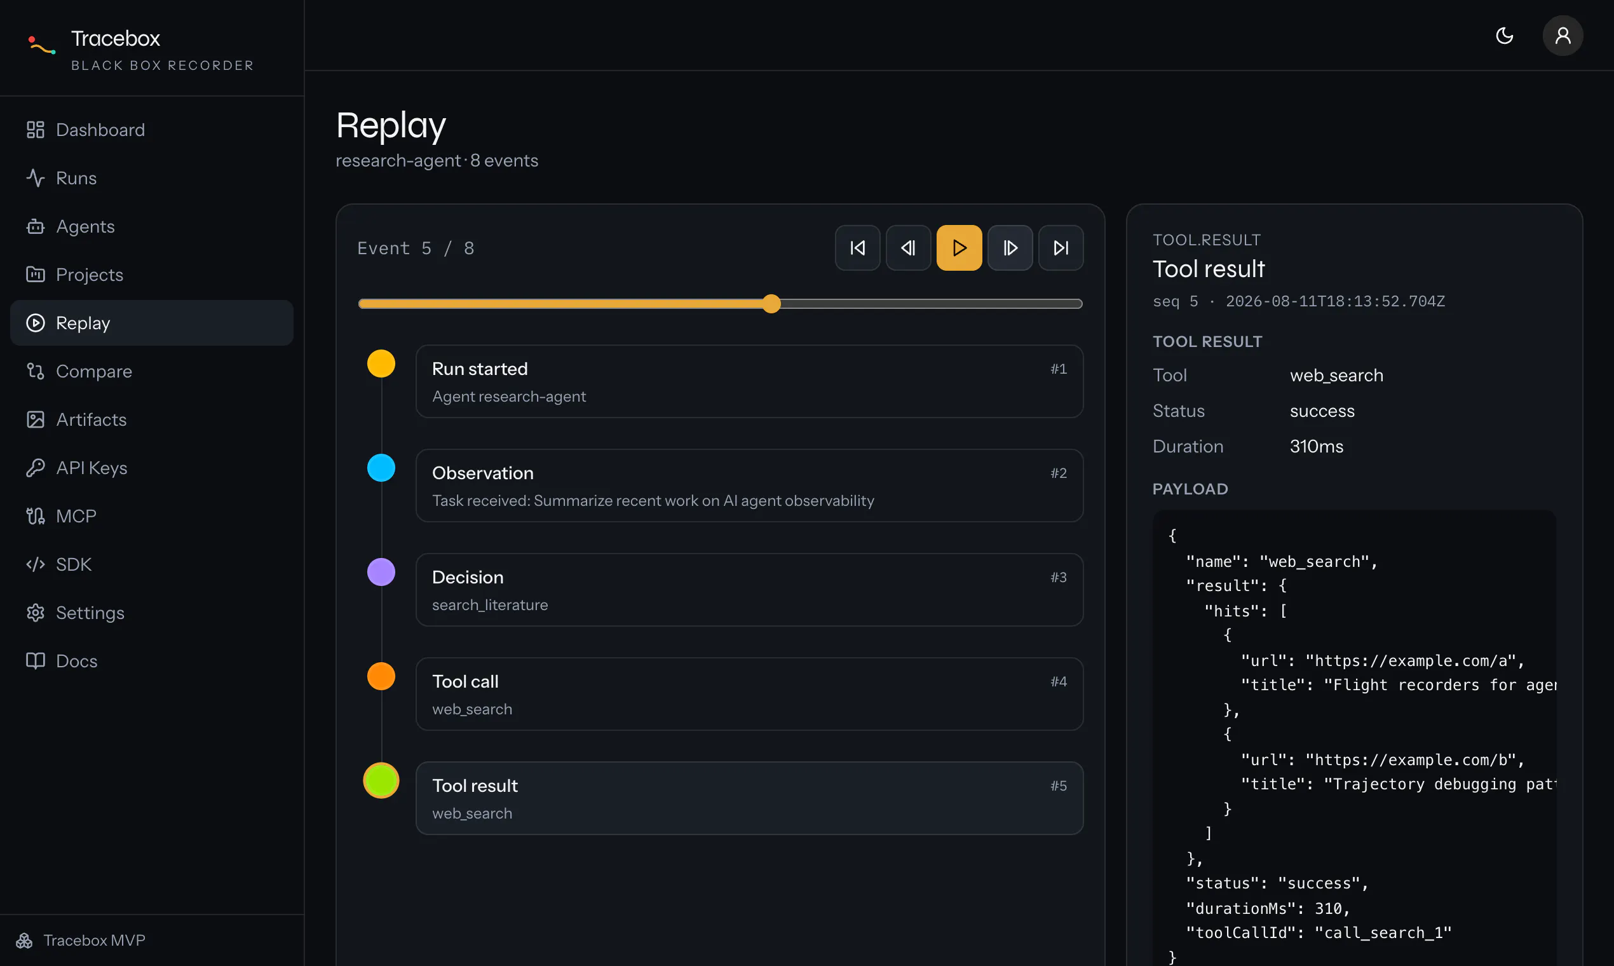
Task: Click the Replay page heading
Action: pos(391,126)
